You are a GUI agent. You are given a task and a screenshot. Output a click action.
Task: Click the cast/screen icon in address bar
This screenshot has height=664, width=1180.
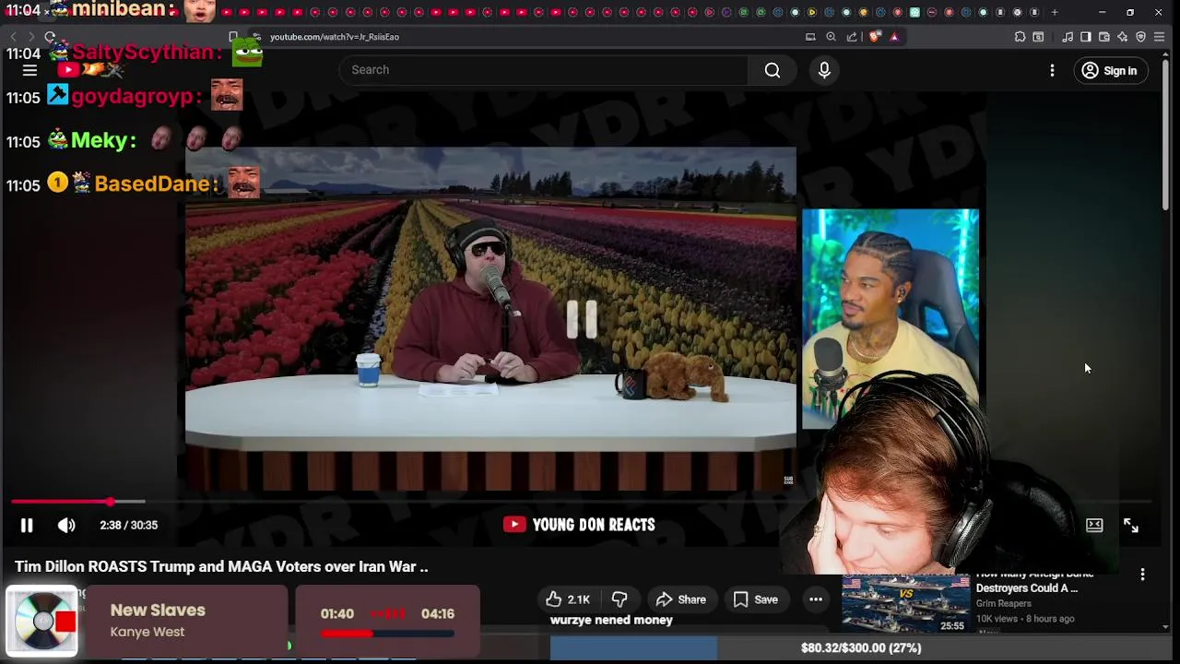[810, 37]
